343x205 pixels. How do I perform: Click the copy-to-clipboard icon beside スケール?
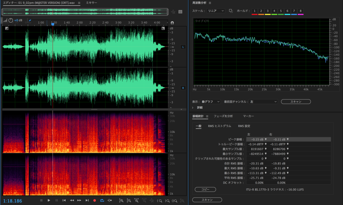[x=231, y=11]
